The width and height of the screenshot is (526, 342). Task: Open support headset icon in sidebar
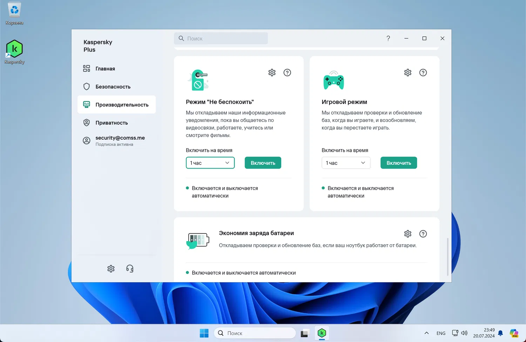pos(130,269)
